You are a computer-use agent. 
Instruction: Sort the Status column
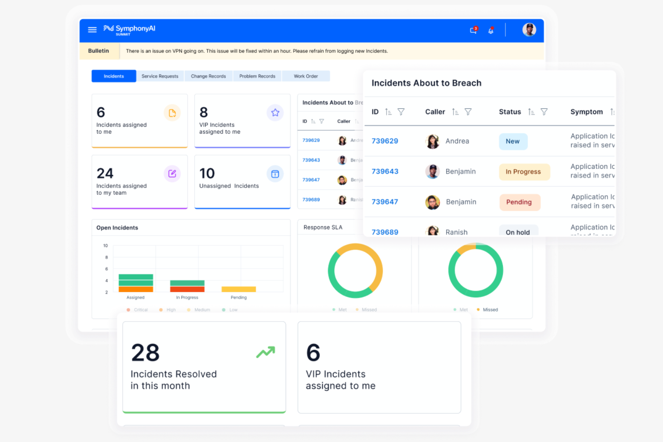tap(531, 112)
